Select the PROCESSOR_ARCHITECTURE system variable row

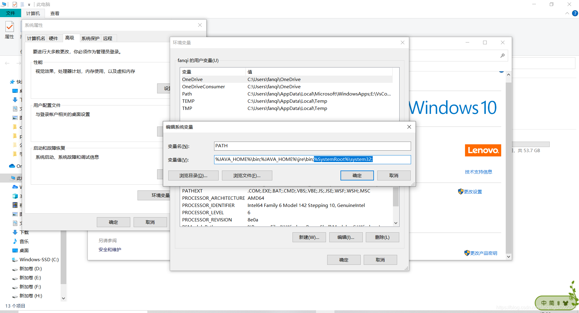click(x=286, y=198)
